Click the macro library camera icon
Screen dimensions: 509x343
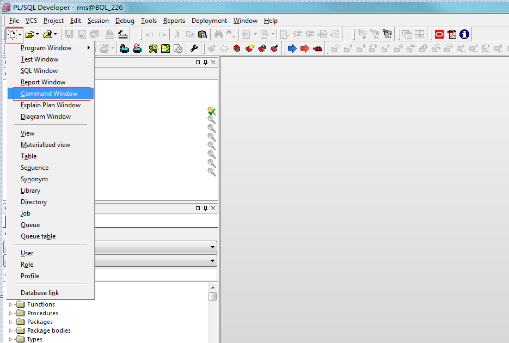coord(387,33)
